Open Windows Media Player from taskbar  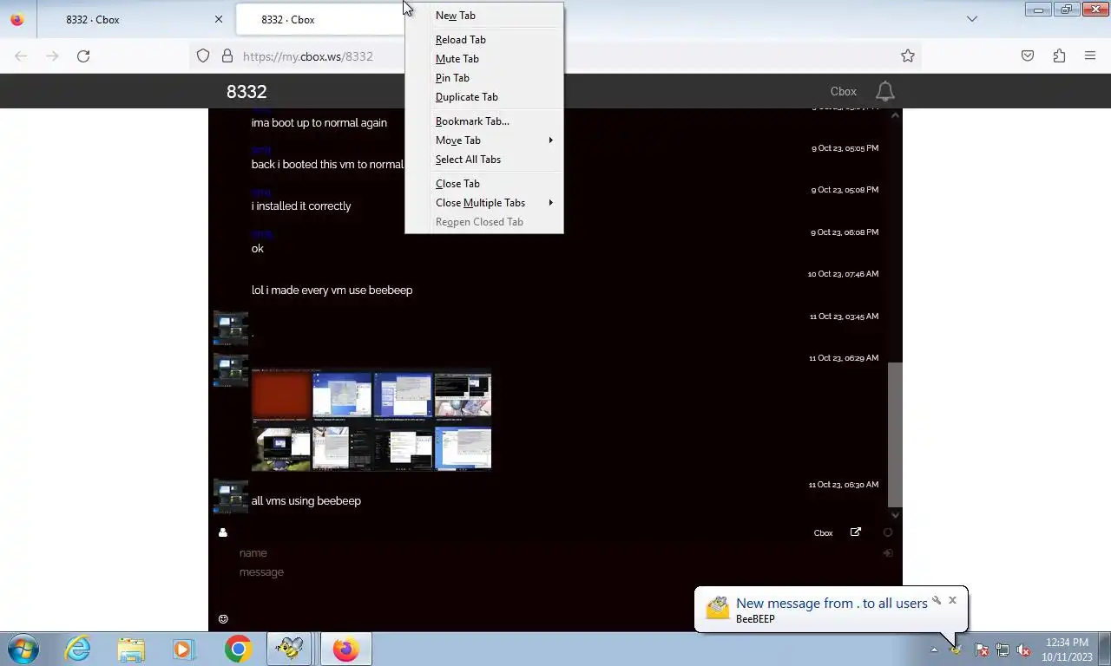pyautogui.click(x=183, y=649)
